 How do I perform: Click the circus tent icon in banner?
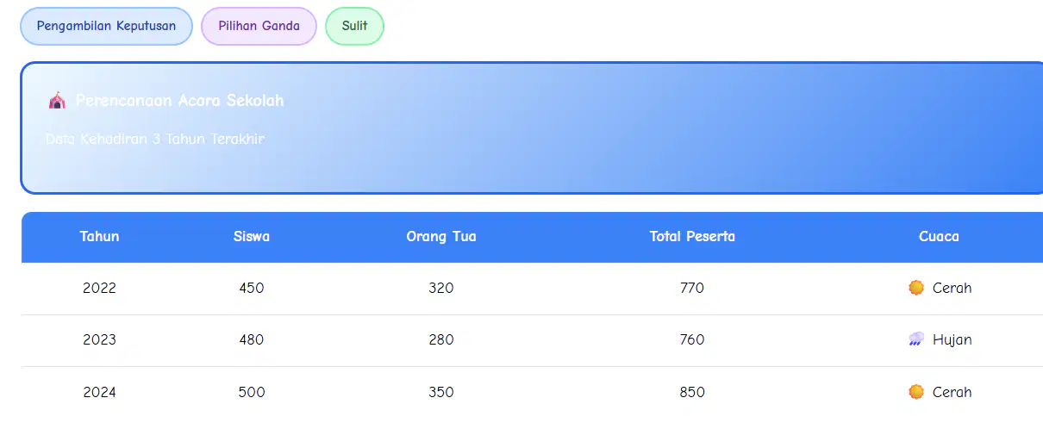57,101
